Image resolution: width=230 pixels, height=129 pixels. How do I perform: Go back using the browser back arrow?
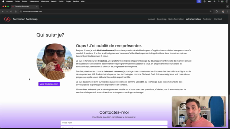(x=3, y=11)
